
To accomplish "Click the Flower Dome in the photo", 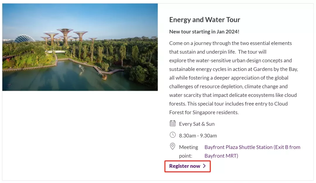I will [x=24, y=39].
